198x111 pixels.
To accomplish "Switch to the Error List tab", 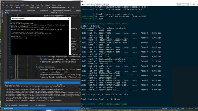I will pos(7,105).
